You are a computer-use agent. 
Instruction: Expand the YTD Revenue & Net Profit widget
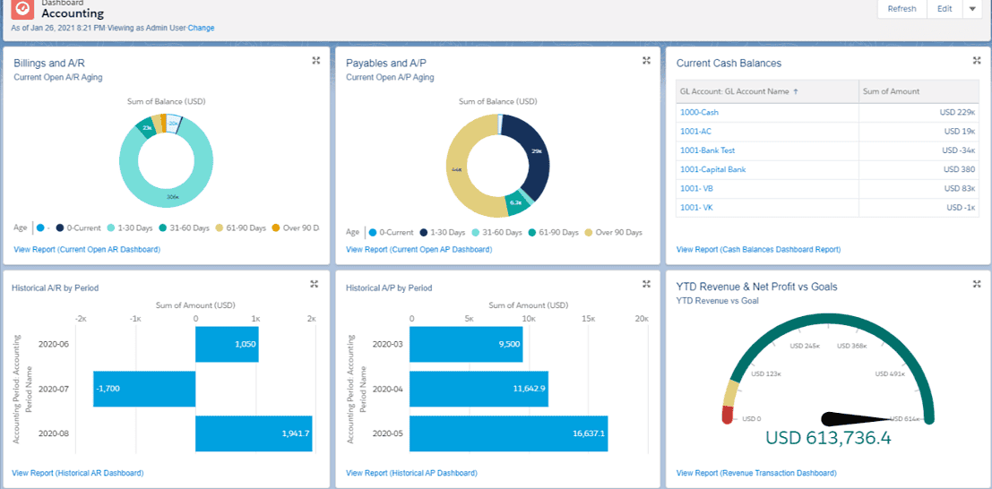(977, 285)
